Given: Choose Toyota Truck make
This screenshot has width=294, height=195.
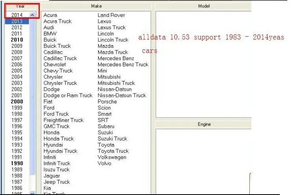Looking at the screenshot, I should click(x=113, y=151).
